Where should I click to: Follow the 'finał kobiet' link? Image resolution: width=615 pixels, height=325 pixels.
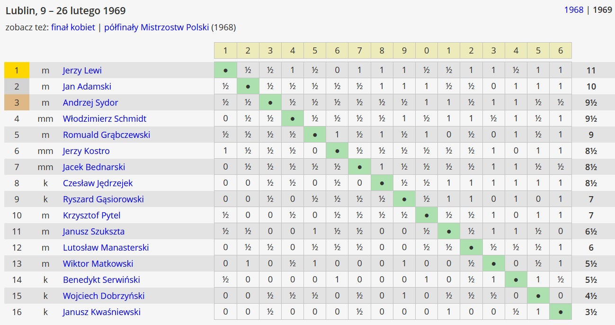73,27
